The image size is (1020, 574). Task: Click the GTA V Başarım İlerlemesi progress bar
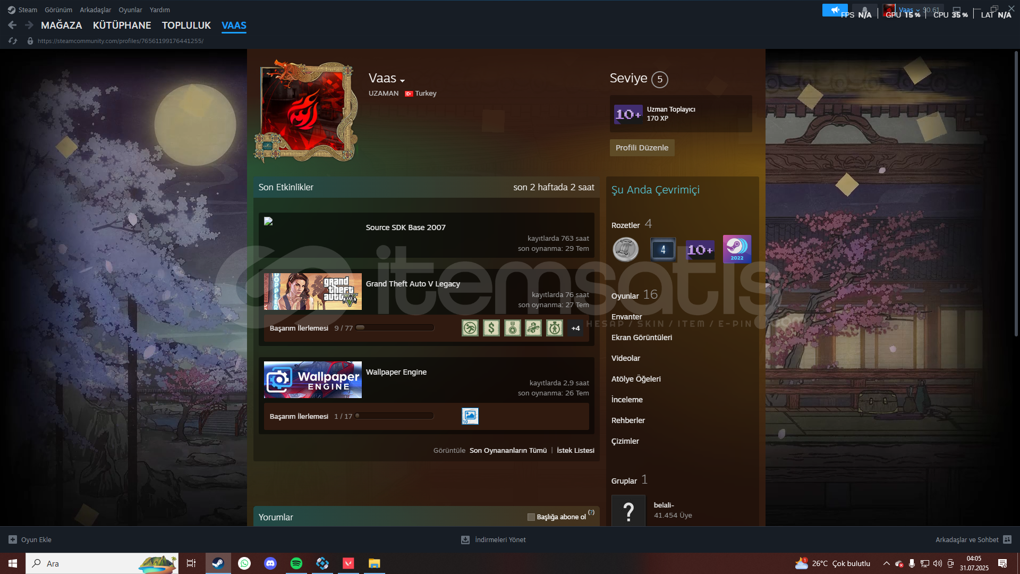pos(395,328)
